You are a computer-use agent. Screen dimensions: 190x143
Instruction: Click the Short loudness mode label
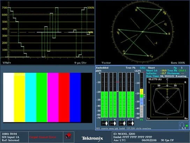[x=151, y=68]
